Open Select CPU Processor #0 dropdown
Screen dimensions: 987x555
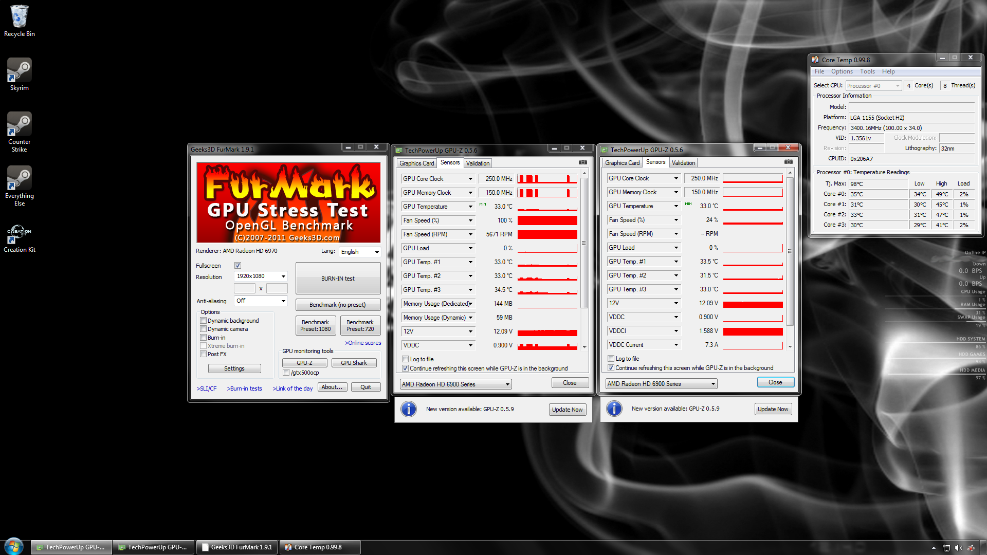[873, 86]
